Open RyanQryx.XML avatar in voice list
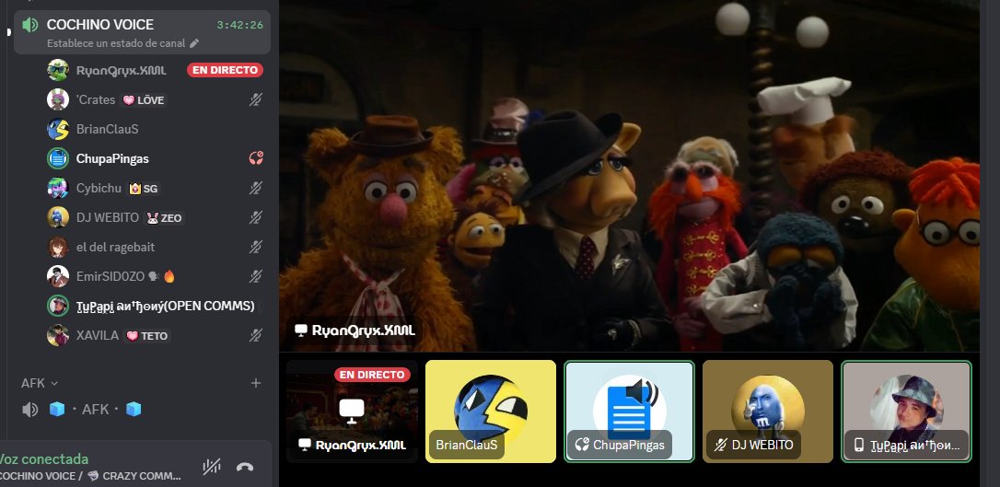Screen dimensions: 1000x487 click(x=58, y=70)
